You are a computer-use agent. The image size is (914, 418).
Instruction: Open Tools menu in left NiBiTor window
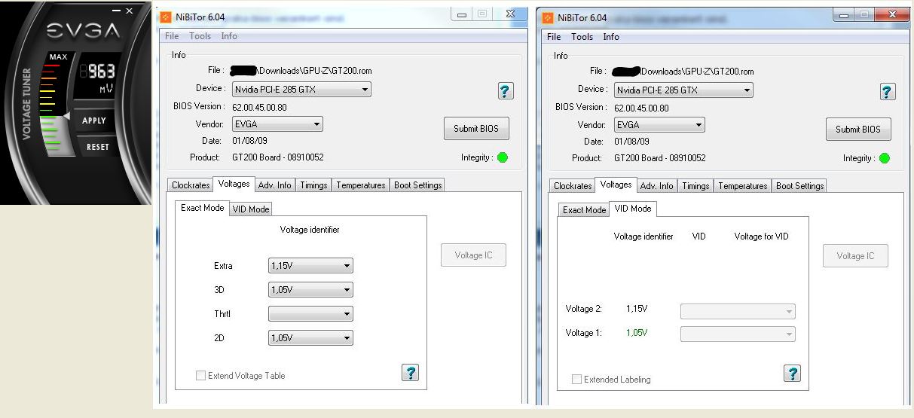pyautogui.click(x=200, y=36)
